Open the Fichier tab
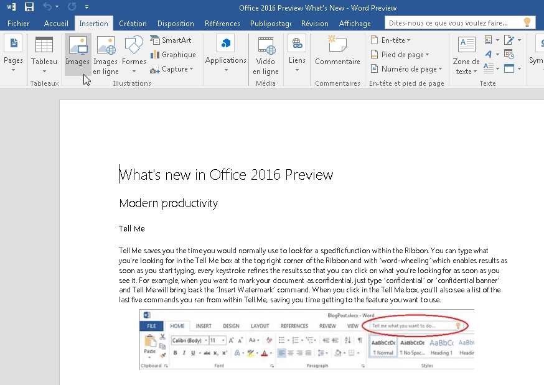This screenshot has width=544, height=385. pyautogui.click(x=19, y=23)
